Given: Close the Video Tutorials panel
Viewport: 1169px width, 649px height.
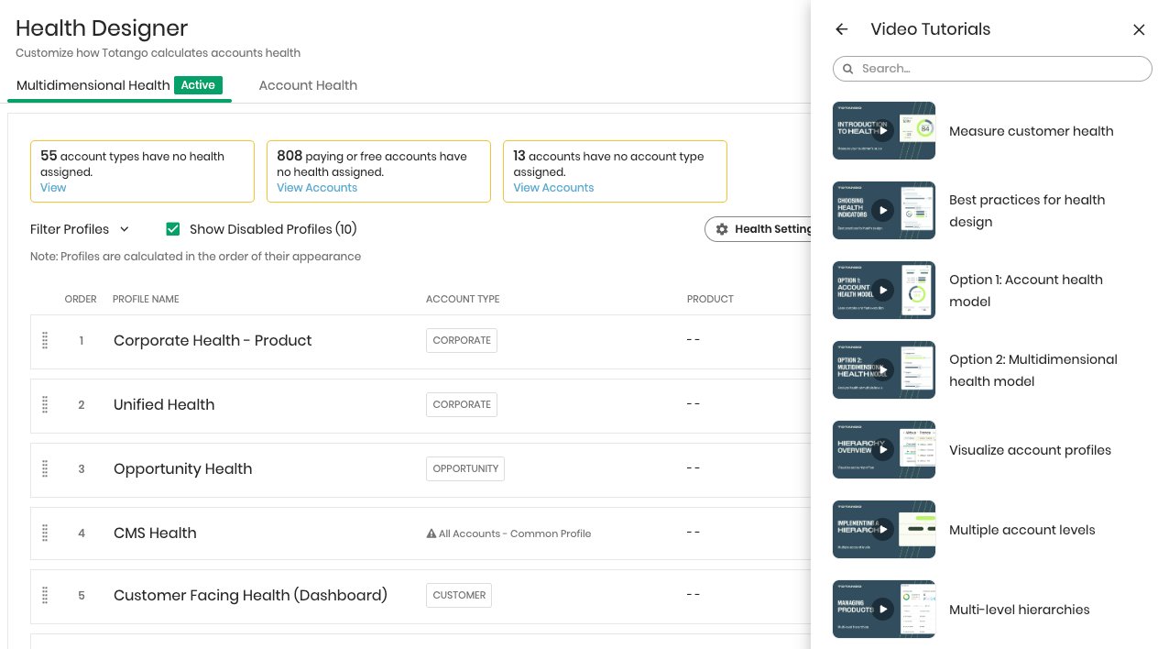Looking at the screenshot, I should tap(1139, 29).
